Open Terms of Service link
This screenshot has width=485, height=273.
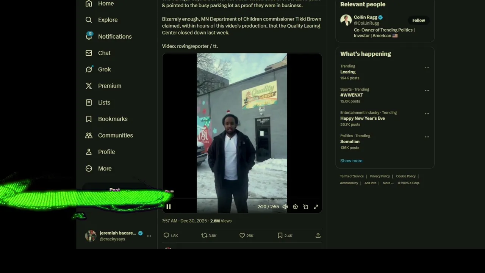click(352, 176)
